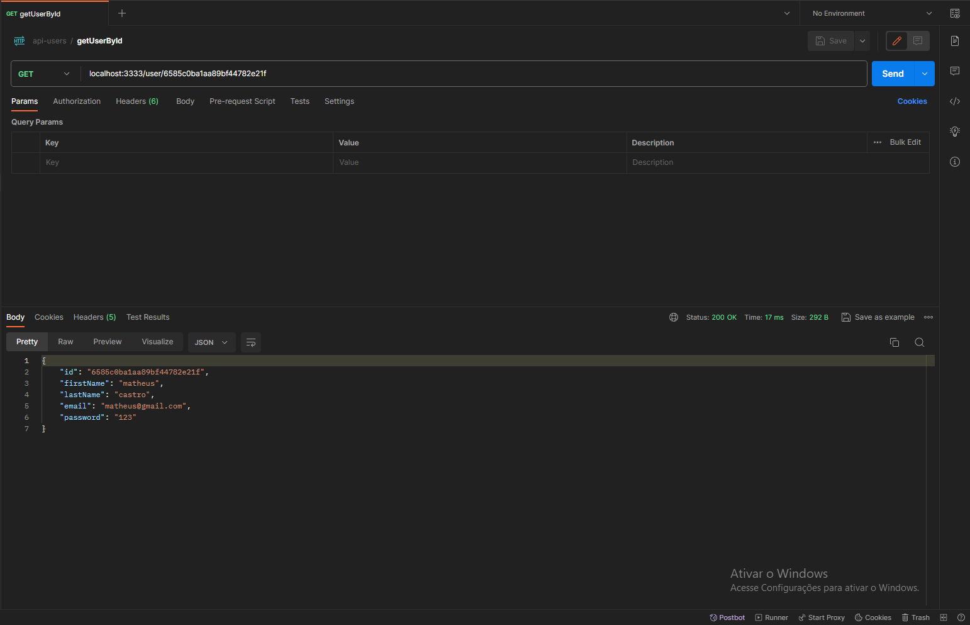
Task: Click the response Size 292 B
Action: click(810, 317)
